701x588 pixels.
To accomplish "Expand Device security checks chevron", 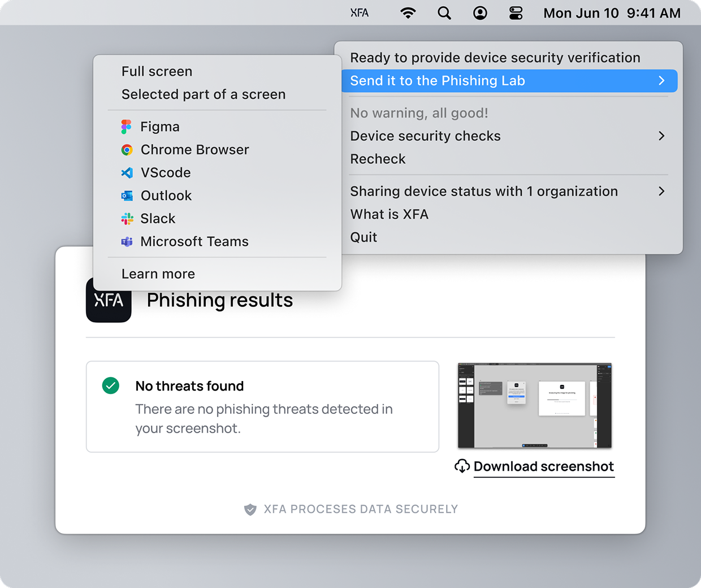I will pyautogui.click(x=661, y=136).
